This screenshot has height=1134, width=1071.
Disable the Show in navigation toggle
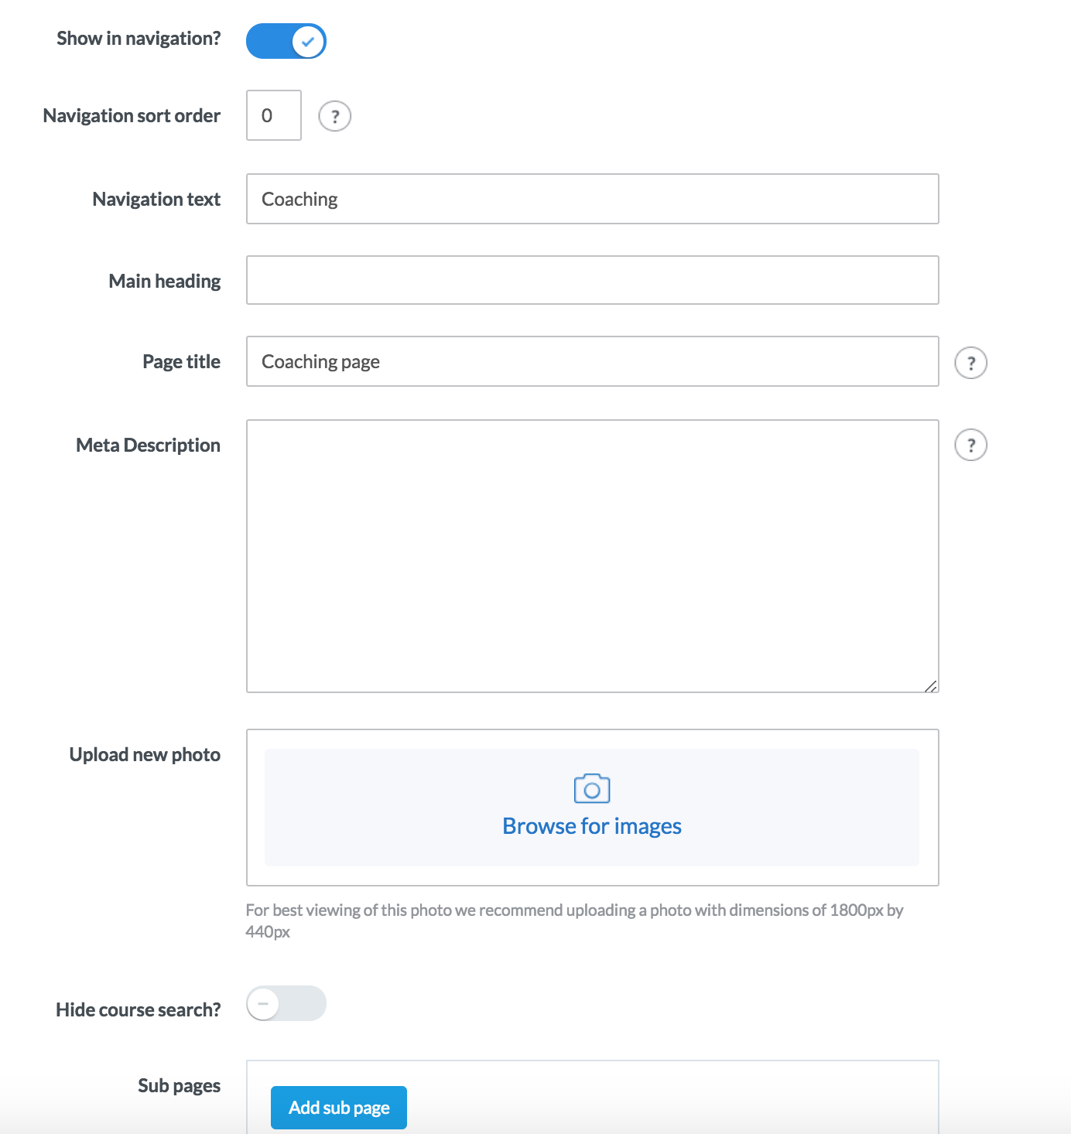(286, 41)
